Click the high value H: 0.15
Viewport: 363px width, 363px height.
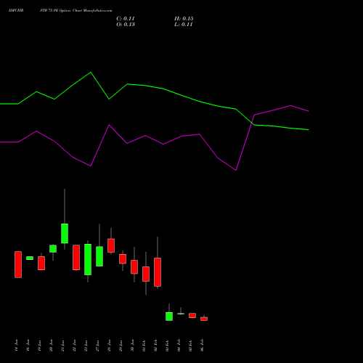[184, 19]
